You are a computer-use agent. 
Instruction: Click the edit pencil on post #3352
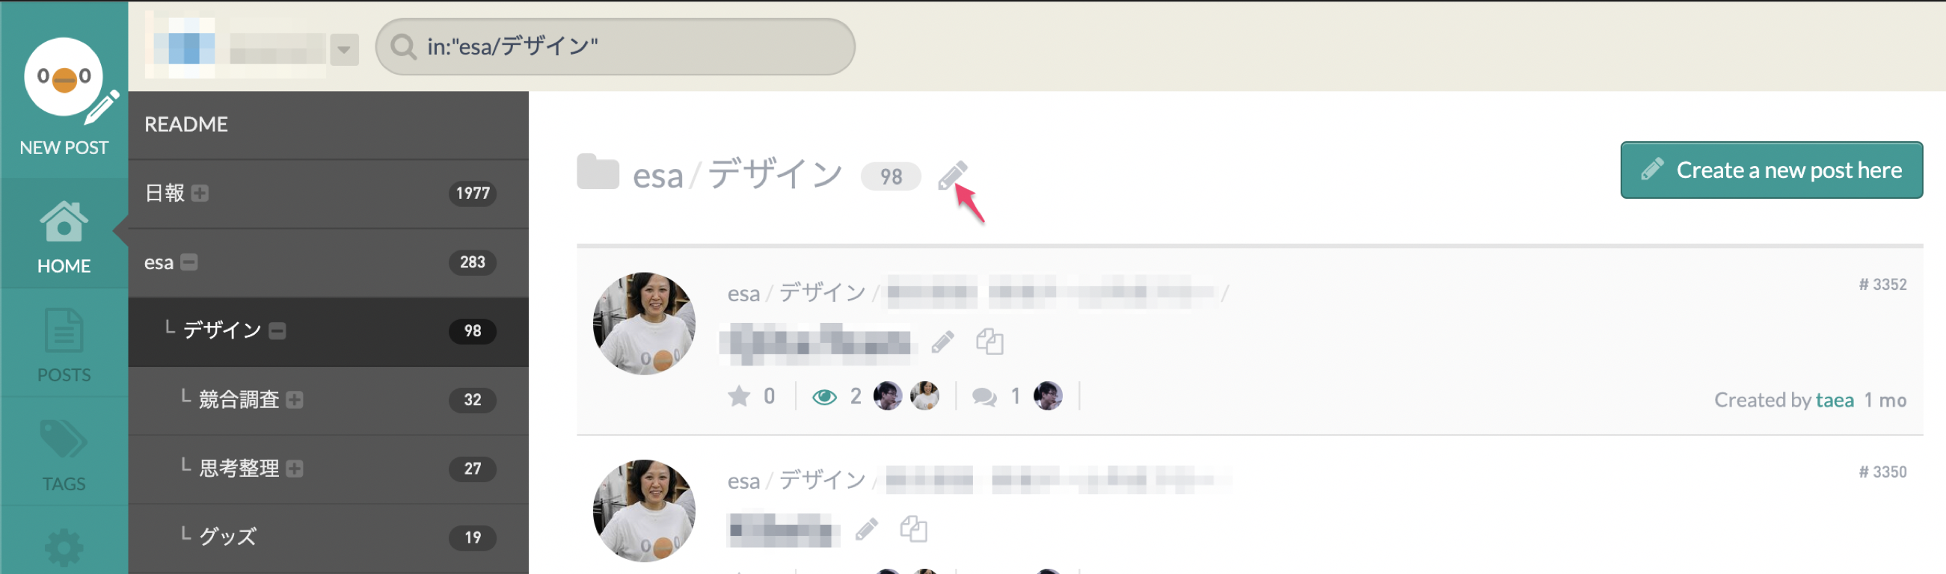pyautogui.click(x=942, y=342)
